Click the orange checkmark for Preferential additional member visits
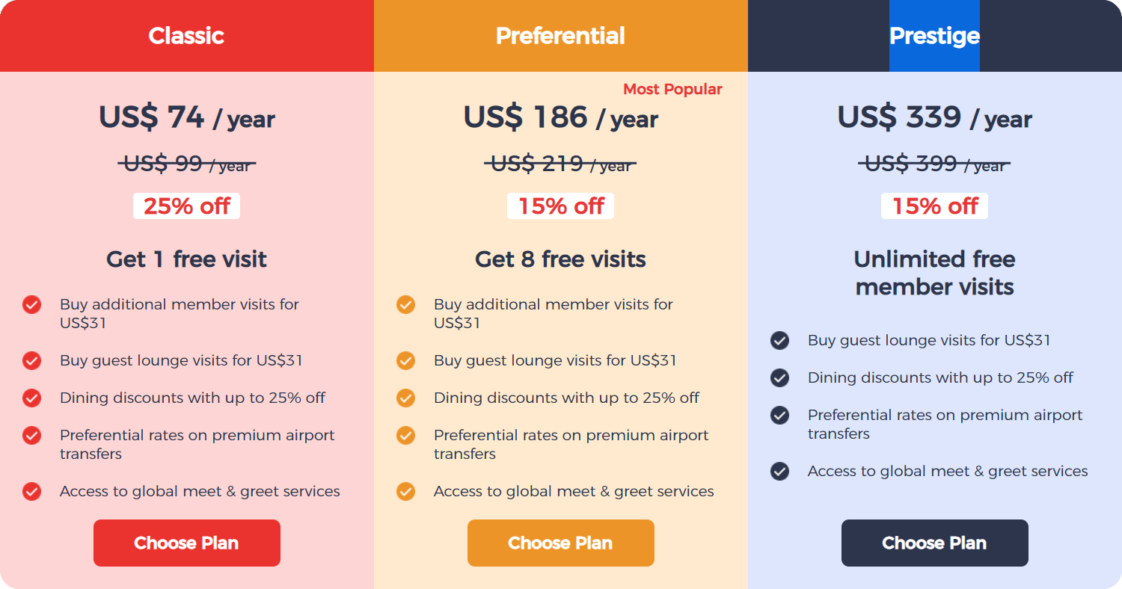The image size is (1122, 589). tap(405, 304)
